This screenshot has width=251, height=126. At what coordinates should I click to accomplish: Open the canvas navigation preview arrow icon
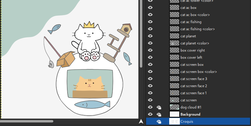pyautogui.click(x=141, y=121)
